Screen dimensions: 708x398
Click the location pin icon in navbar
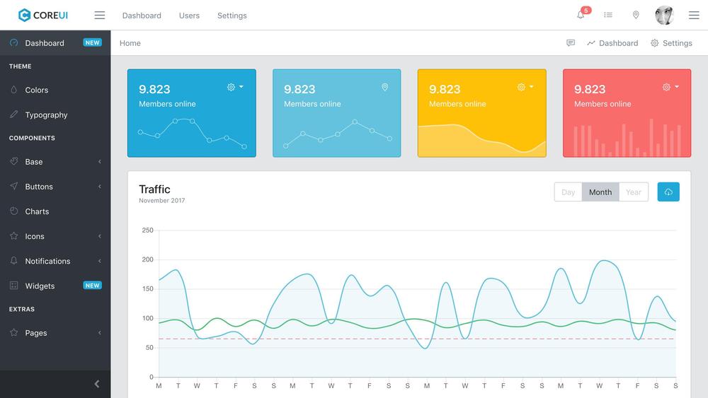point(636,15)
